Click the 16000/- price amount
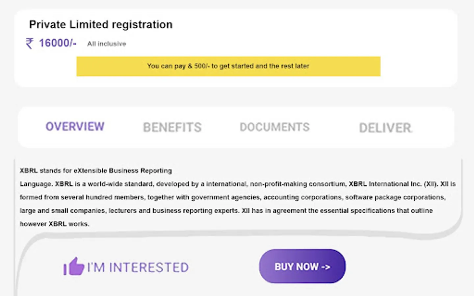Screen dimensions: 474x296 pyautogui.click(x=58, y=43)
